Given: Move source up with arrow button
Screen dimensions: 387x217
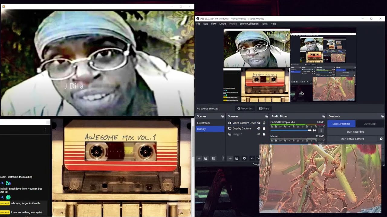Looking at the screenshot, I should tap(252, 158).
